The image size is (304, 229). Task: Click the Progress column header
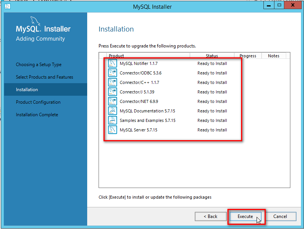[x=248, y=56]
